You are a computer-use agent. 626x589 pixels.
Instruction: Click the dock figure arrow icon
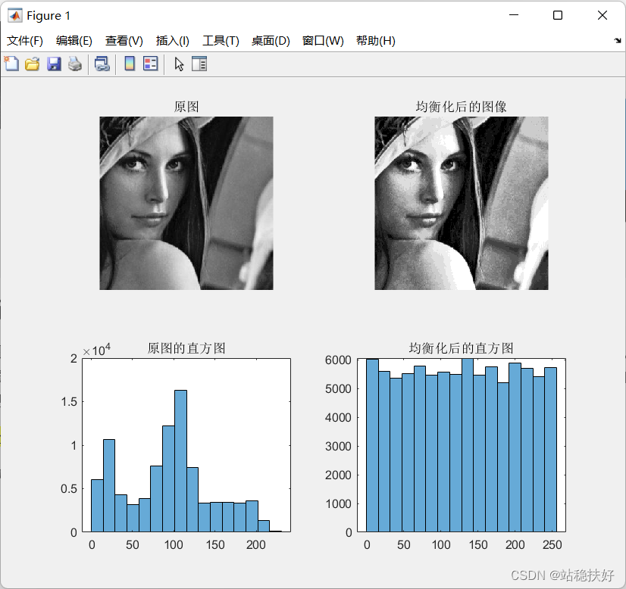(618, 40)
